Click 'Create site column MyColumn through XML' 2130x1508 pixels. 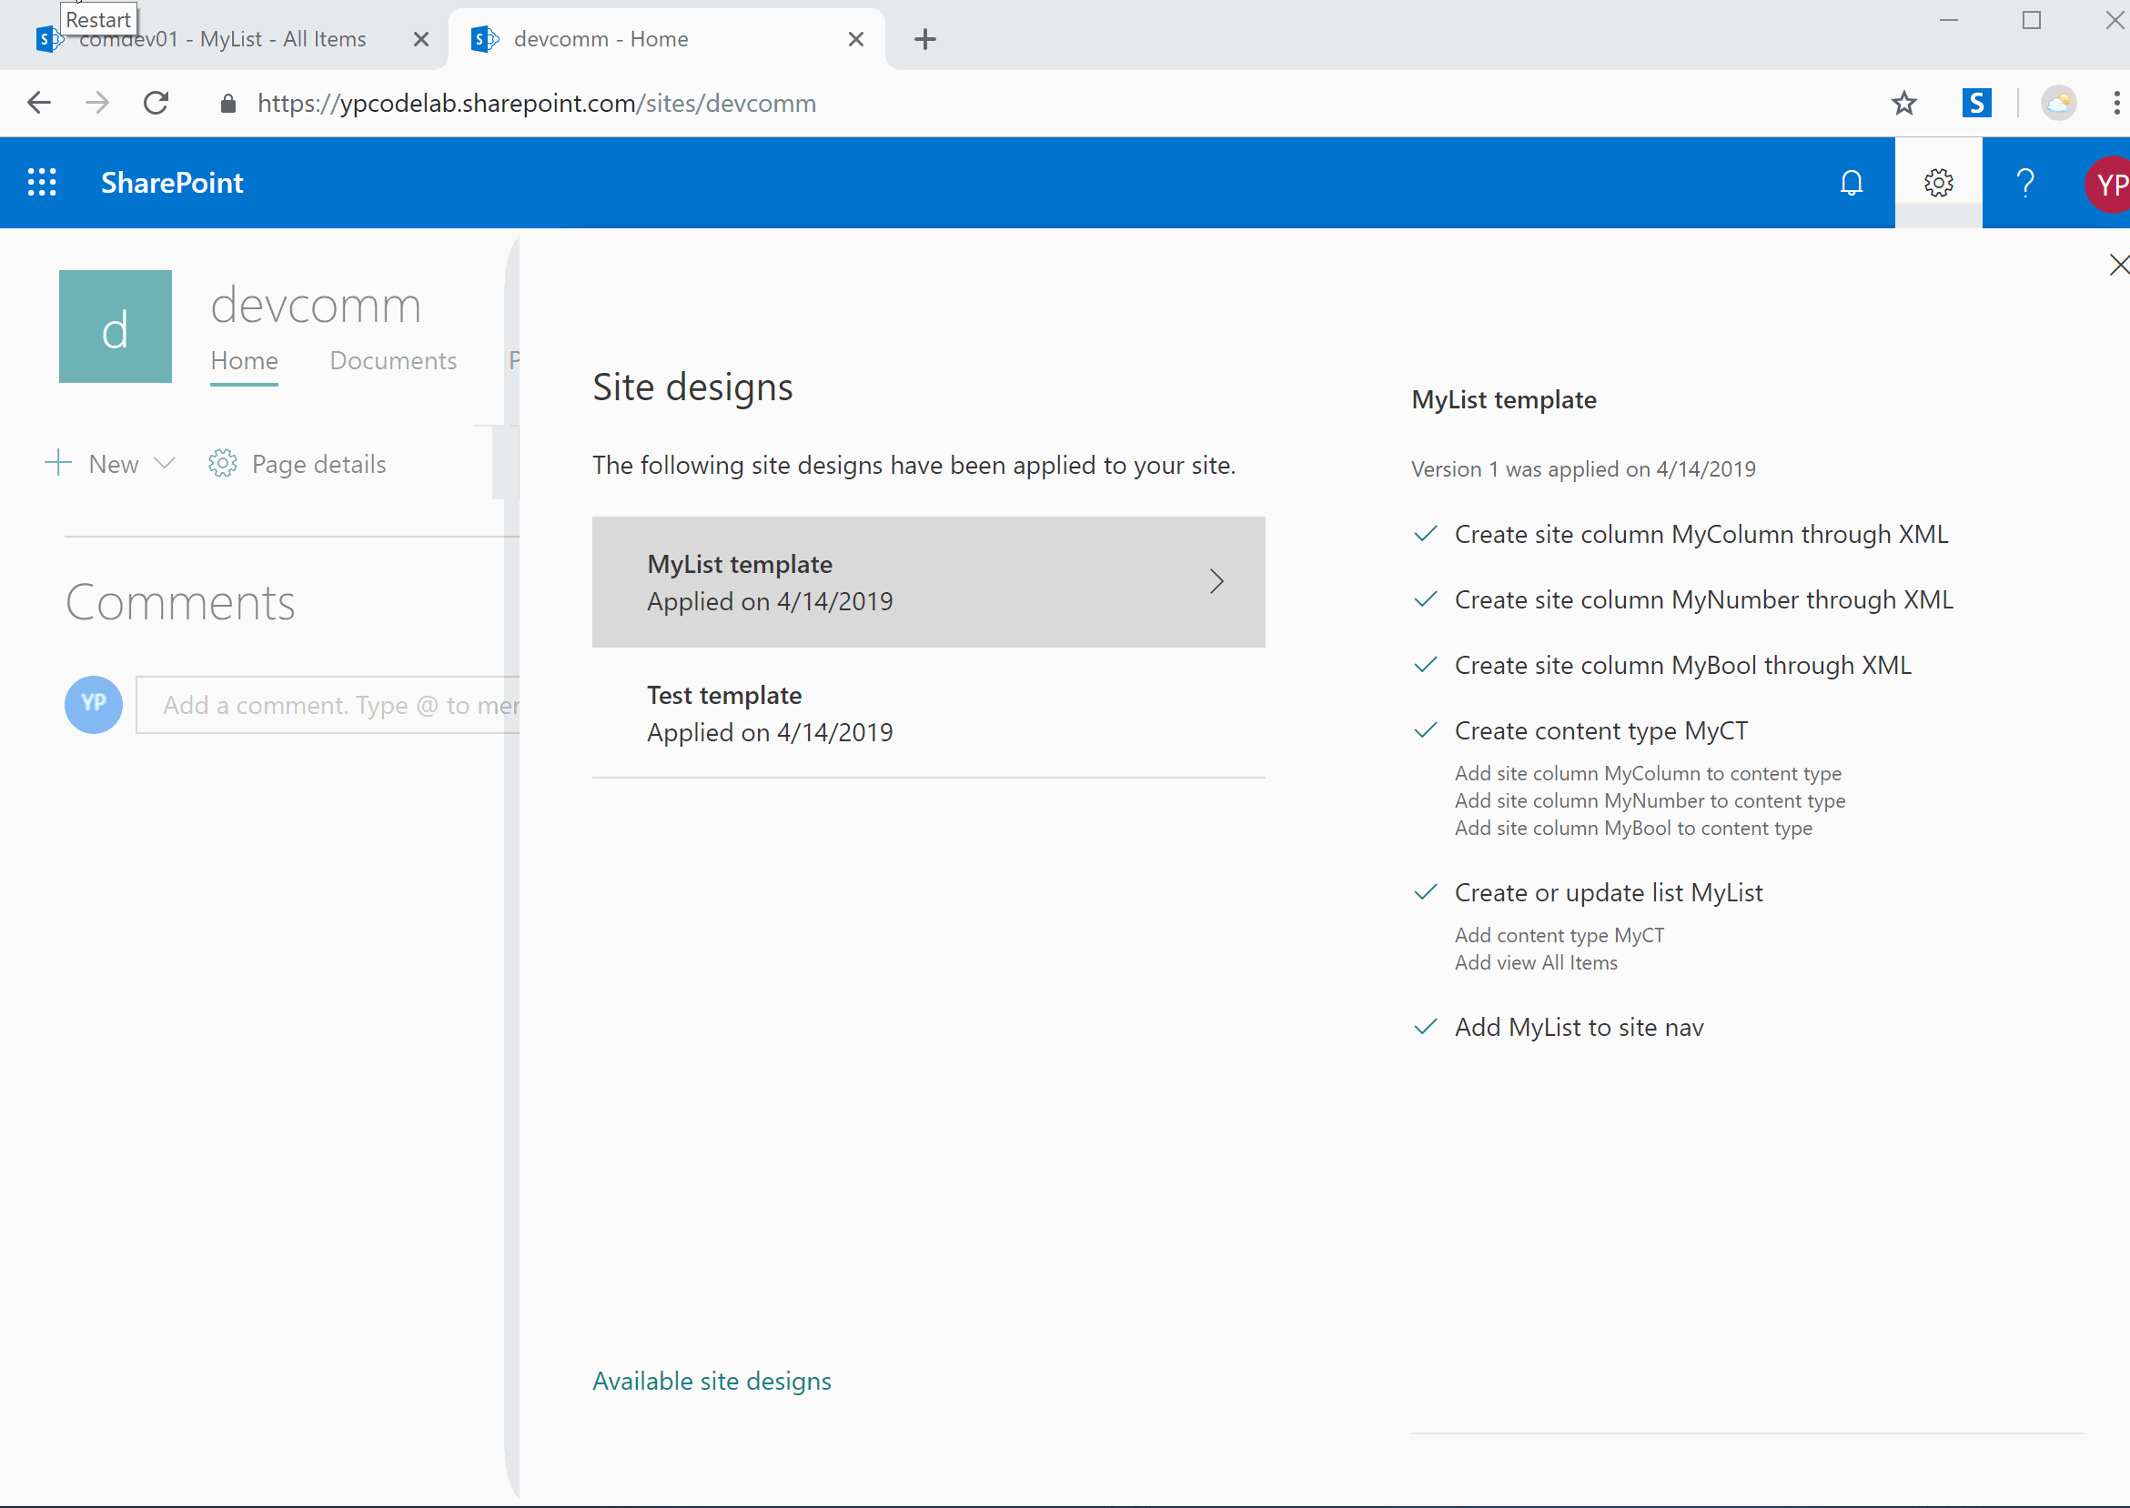[1701, 535]
